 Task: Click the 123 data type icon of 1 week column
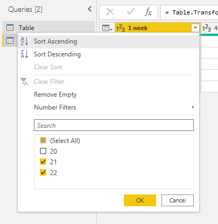point(120,28)
